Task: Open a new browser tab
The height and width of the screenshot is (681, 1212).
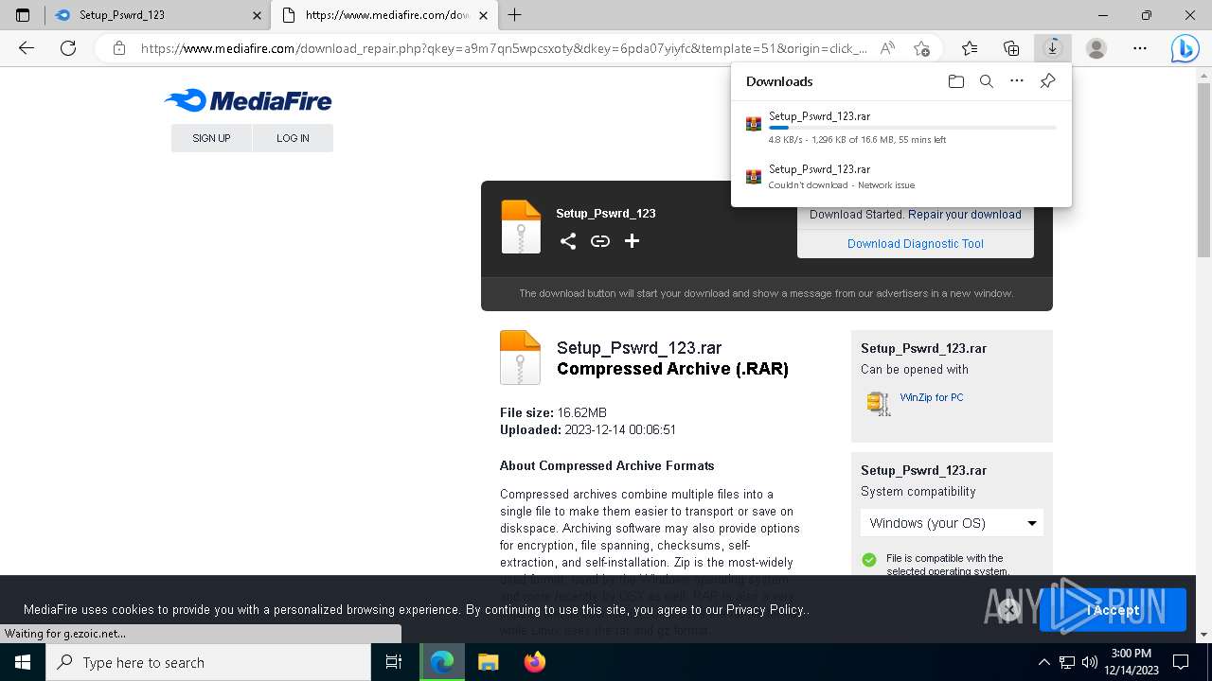Action: click(515, 15)
